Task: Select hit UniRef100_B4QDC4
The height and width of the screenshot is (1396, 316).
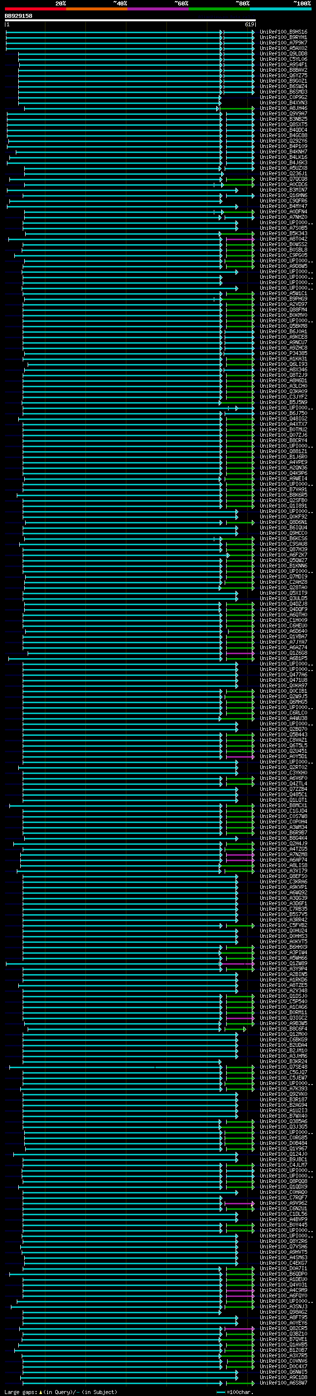Action: (283, 130)
